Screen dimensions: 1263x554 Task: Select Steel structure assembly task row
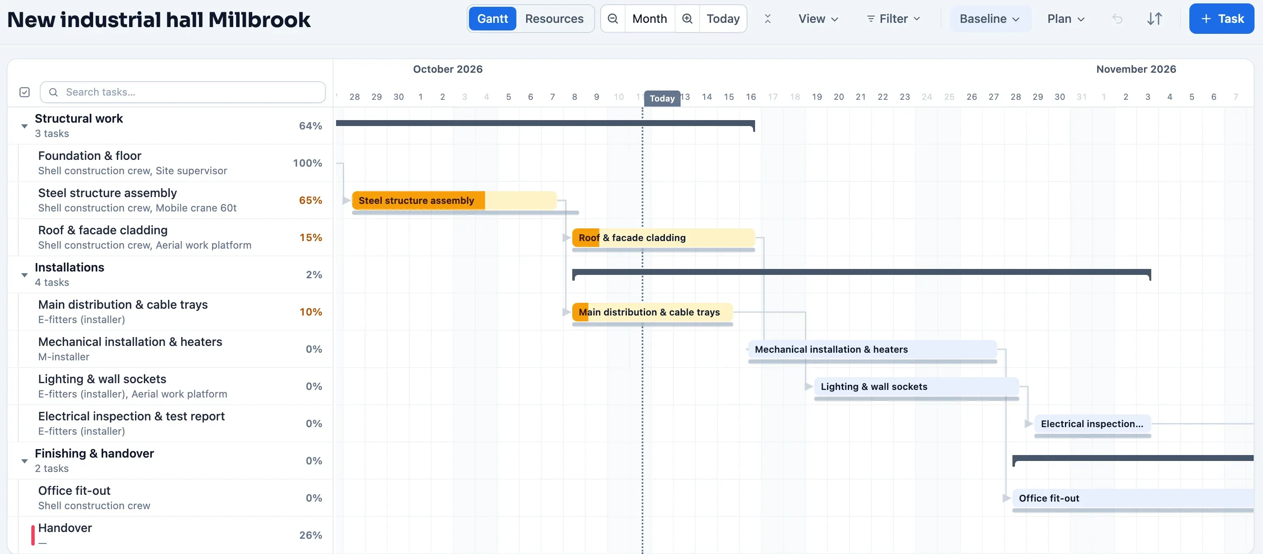(x=170, y=200)
